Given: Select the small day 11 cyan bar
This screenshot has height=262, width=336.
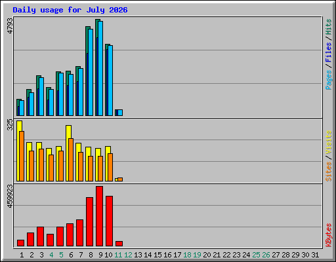Looking at the screenshot, I should click(120, 113).
